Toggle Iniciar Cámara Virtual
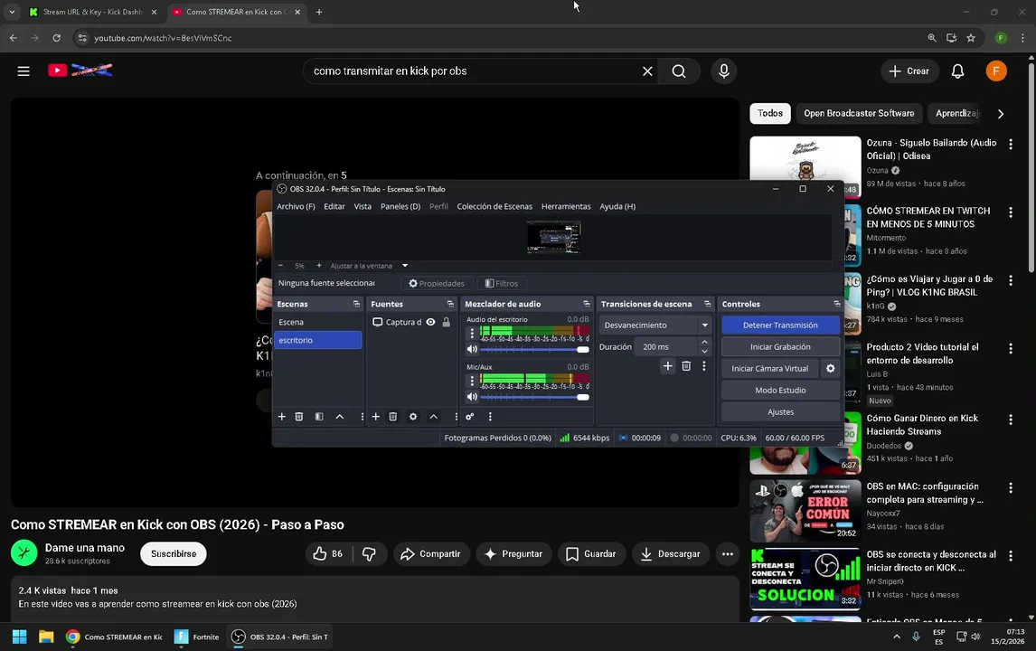 pyautogui.click(x=770, y=369)
